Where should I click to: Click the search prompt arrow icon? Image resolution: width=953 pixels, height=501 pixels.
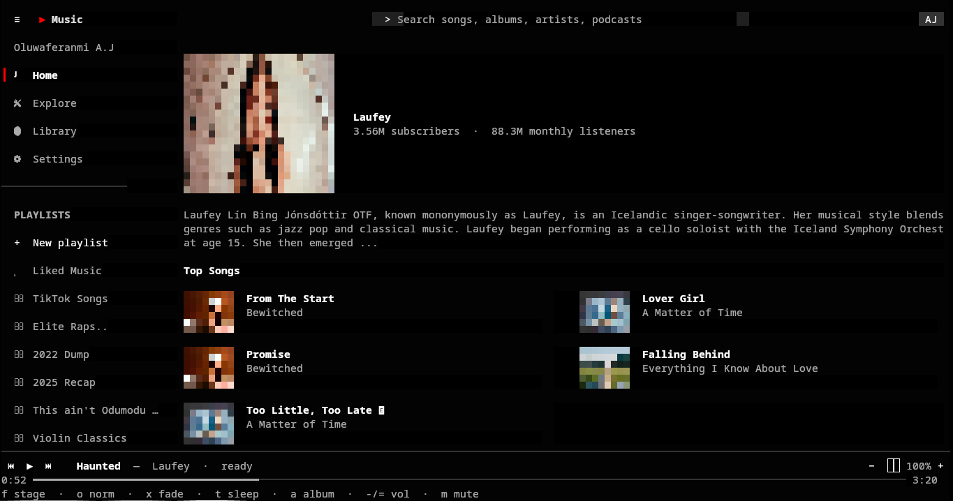(387, 20)
